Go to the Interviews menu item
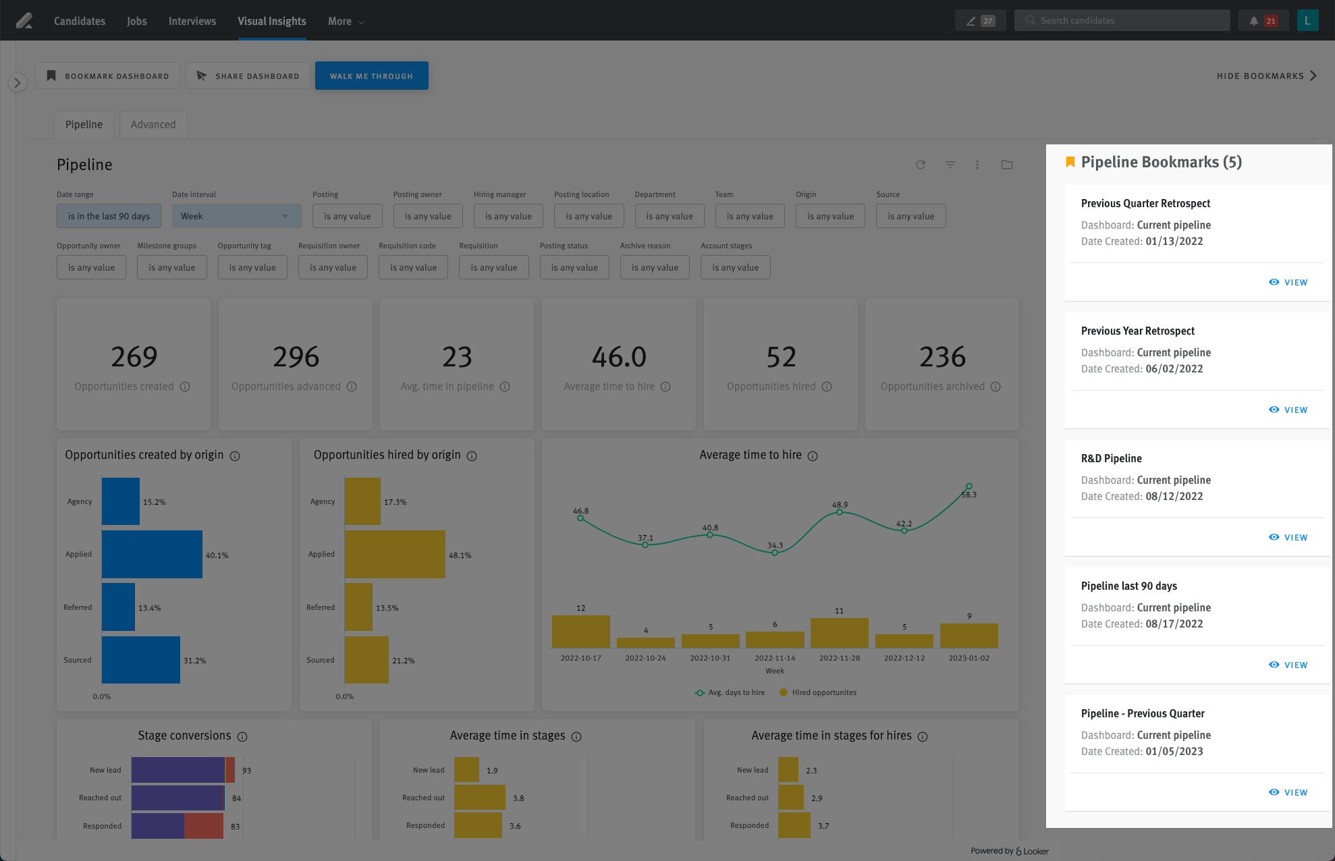Screen dimensions: 1335x861 tap(192, 21)
